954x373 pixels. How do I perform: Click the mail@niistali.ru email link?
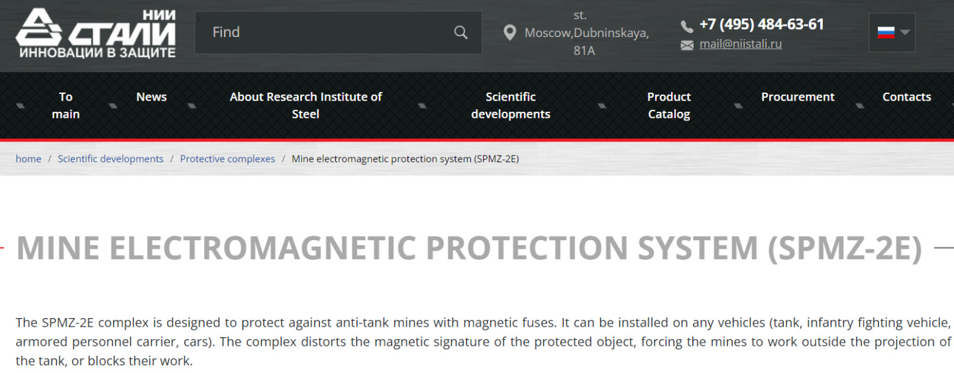point(741,44)
